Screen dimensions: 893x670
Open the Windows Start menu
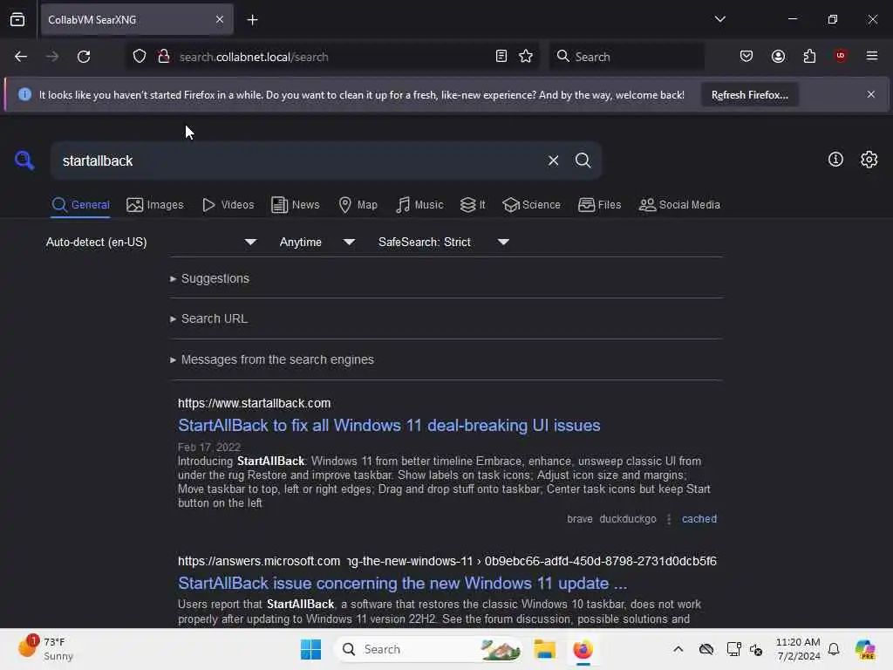pyautogui.click(x=311, y=649)
